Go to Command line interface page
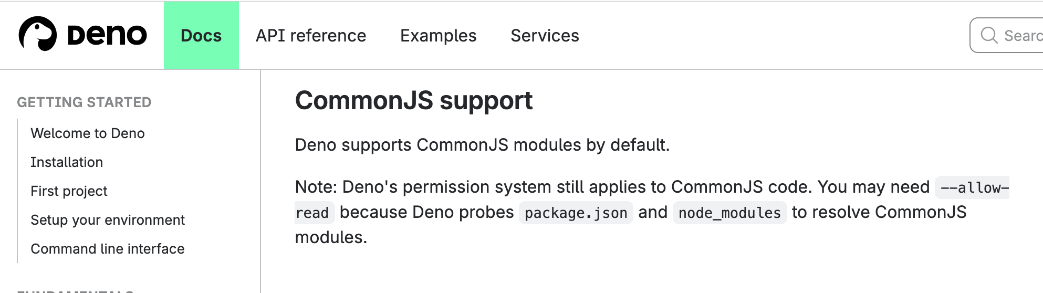Image resolution: width=1043 pixels, height=293 pixels. 108,249
